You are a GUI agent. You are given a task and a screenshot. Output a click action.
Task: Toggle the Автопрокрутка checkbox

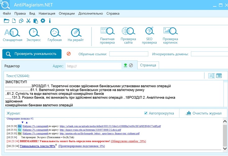pos(146,113)
